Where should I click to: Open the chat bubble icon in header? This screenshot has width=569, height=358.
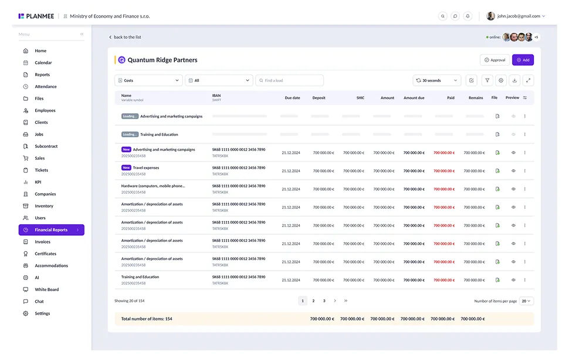click(x=455, y=16)
